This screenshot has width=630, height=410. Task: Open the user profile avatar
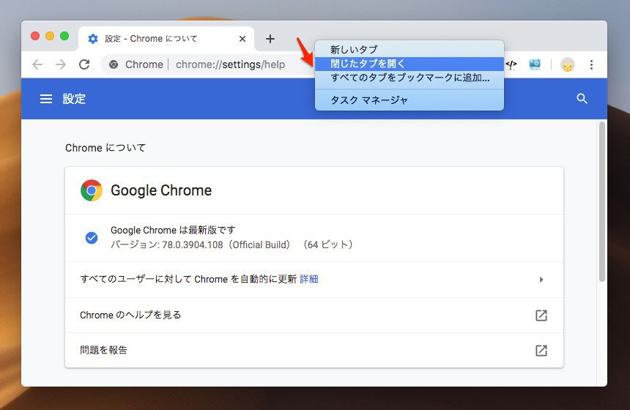point(568,64)
